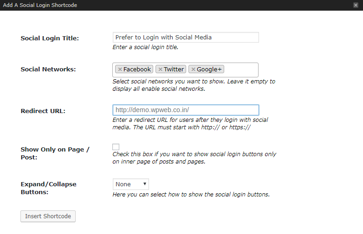Select the Twitter tag label
The height and width of the screenshot is (234, 363).
(x=174, y=70)
